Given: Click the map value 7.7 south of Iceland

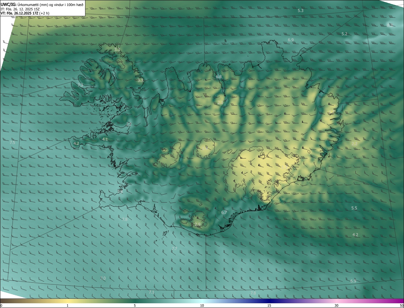Looking at the screenshot, I should pos(175,249).
